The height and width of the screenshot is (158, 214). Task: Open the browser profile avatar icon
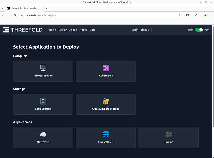click(205, 15)
